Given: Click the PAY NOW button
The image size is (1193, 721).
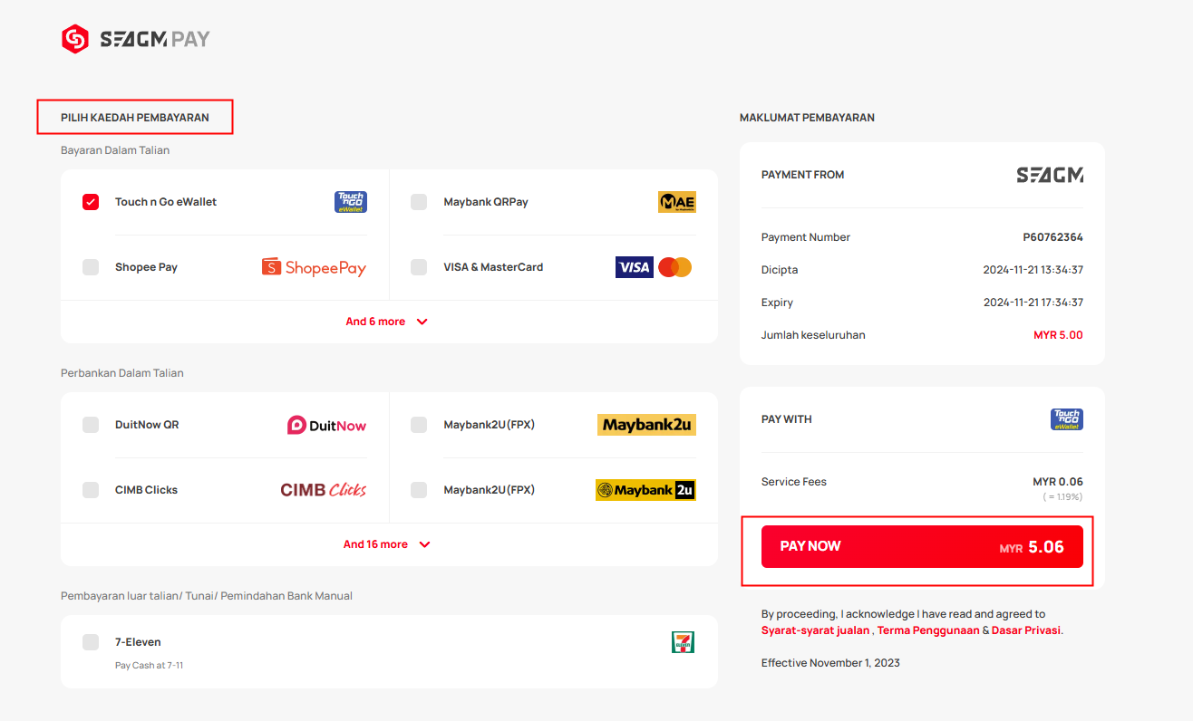Looking at the screenshot, I should (922, 547).
